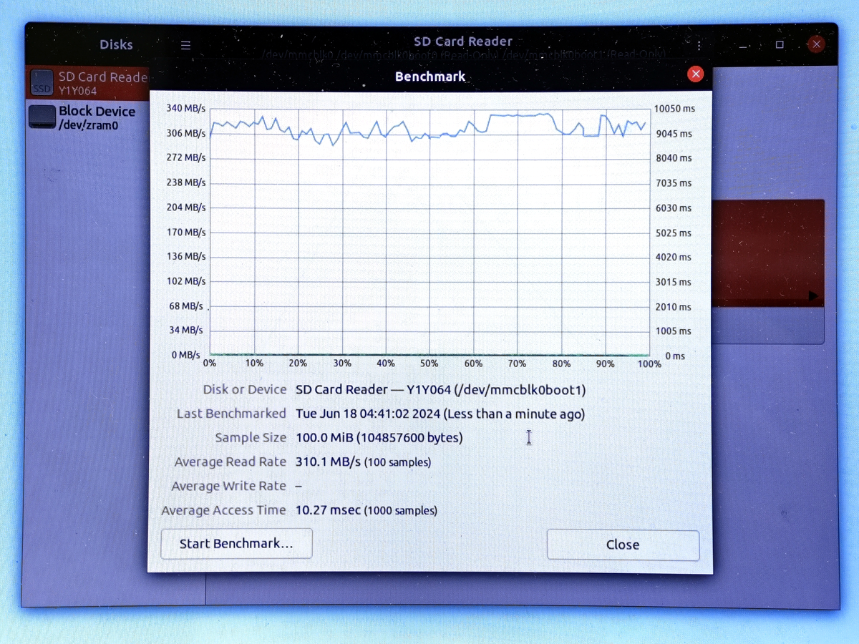Viewport: 859px width, 644px height.
Task: Click the 340 MB/s axis label
Action: point(185,109)
